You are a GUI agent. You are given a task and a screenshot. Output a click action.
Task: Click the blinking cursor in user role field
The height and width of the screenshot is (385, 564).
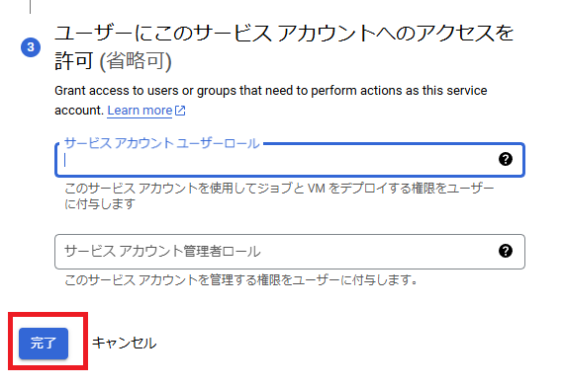pos(64,160)
